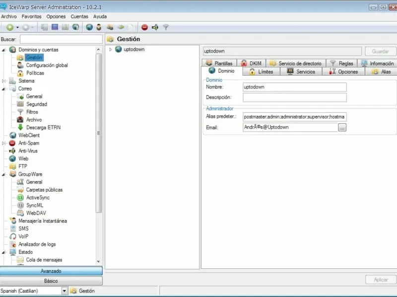The height and width of the screenshot is (297, 397).
Task: Select FTP in the tree
Action: 23,166
